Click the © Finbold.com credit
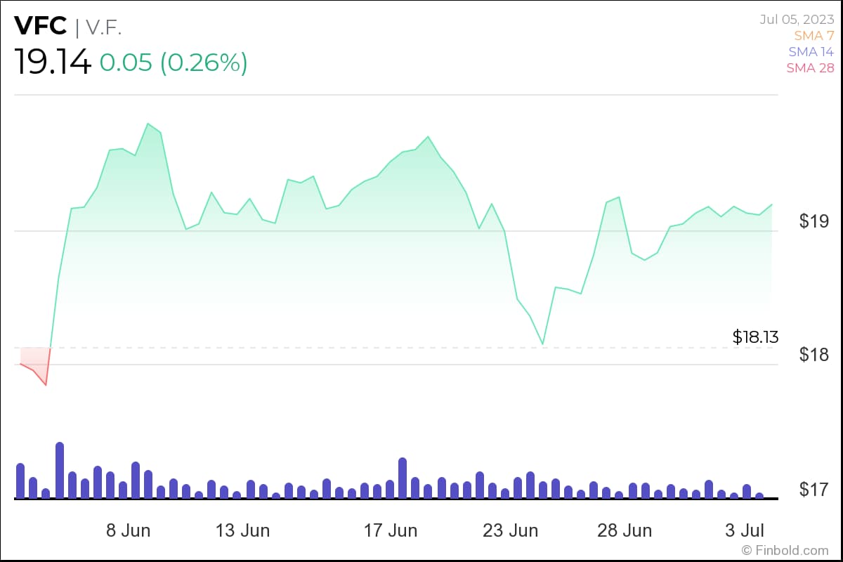843x562 pixels. click(x=785, y=550)
